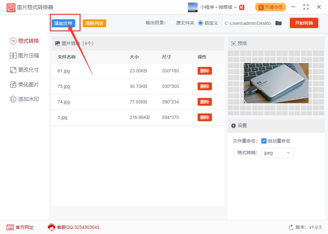Select the 自定义 output radio button
Image resolution: width=328 pixels, height=234 pixels.
coord(201,23)
